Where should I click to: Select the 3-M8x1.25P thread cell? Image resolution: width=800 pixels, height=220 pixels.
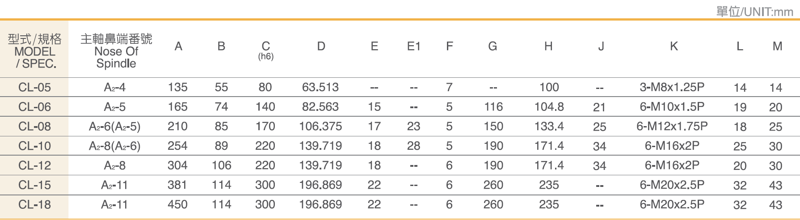[672, 87]
